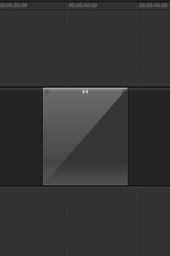The width and height of the screenshot is (170, 256).
Task: Click the dotted 40-second guide line above the storyline
Action: (x=67, y=48)
